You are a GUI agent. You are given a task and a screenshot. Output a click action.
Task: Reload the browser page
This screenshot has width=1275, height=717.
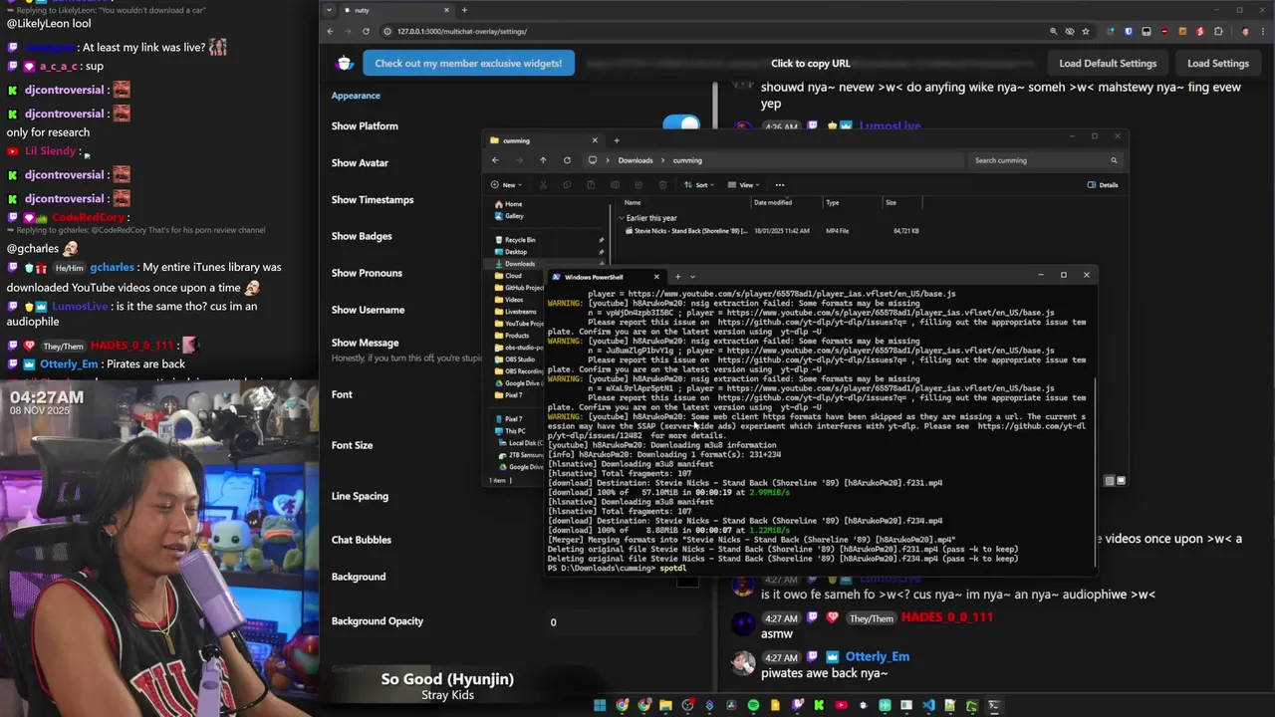point(366,31)
